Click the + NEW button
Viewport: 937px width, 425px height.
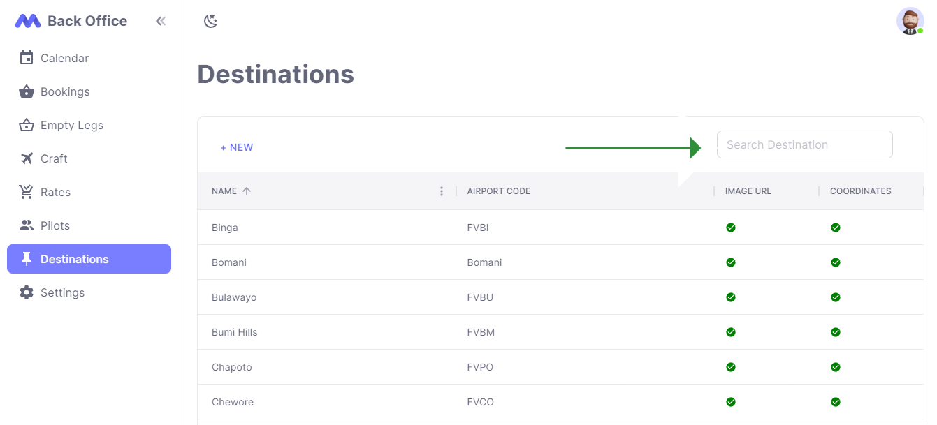[237, 147]
